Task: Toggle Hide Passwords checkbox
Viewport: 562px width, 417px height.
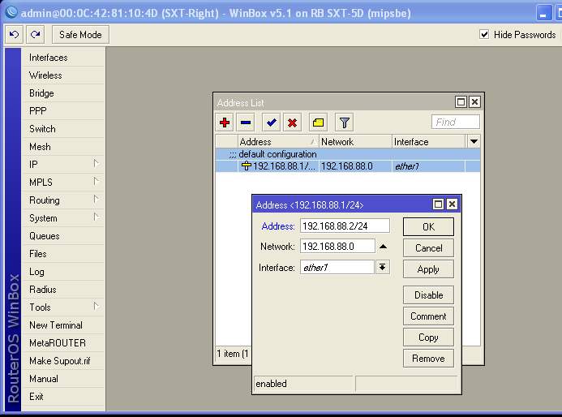Action: coord(484,34)
